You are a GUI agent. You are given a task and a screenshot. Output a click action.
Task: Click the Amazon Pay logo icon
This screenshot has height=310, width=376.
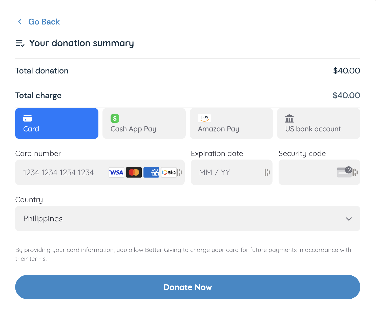[204, 118]
